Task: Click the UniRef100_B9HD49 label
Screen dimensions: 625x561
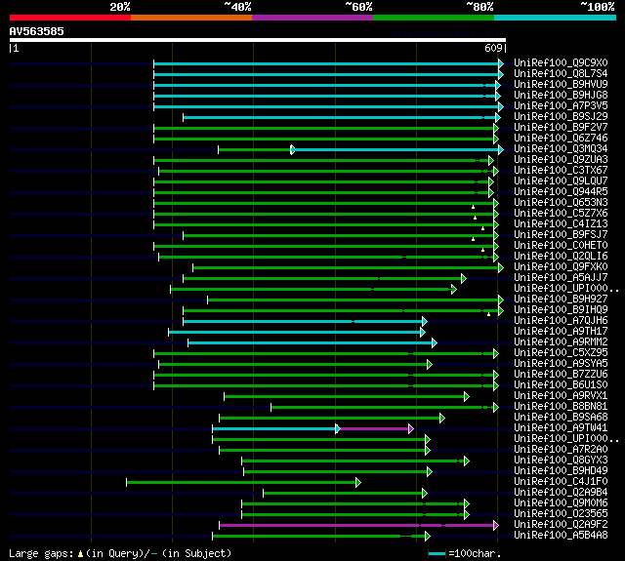Action: tap(561, 471)
